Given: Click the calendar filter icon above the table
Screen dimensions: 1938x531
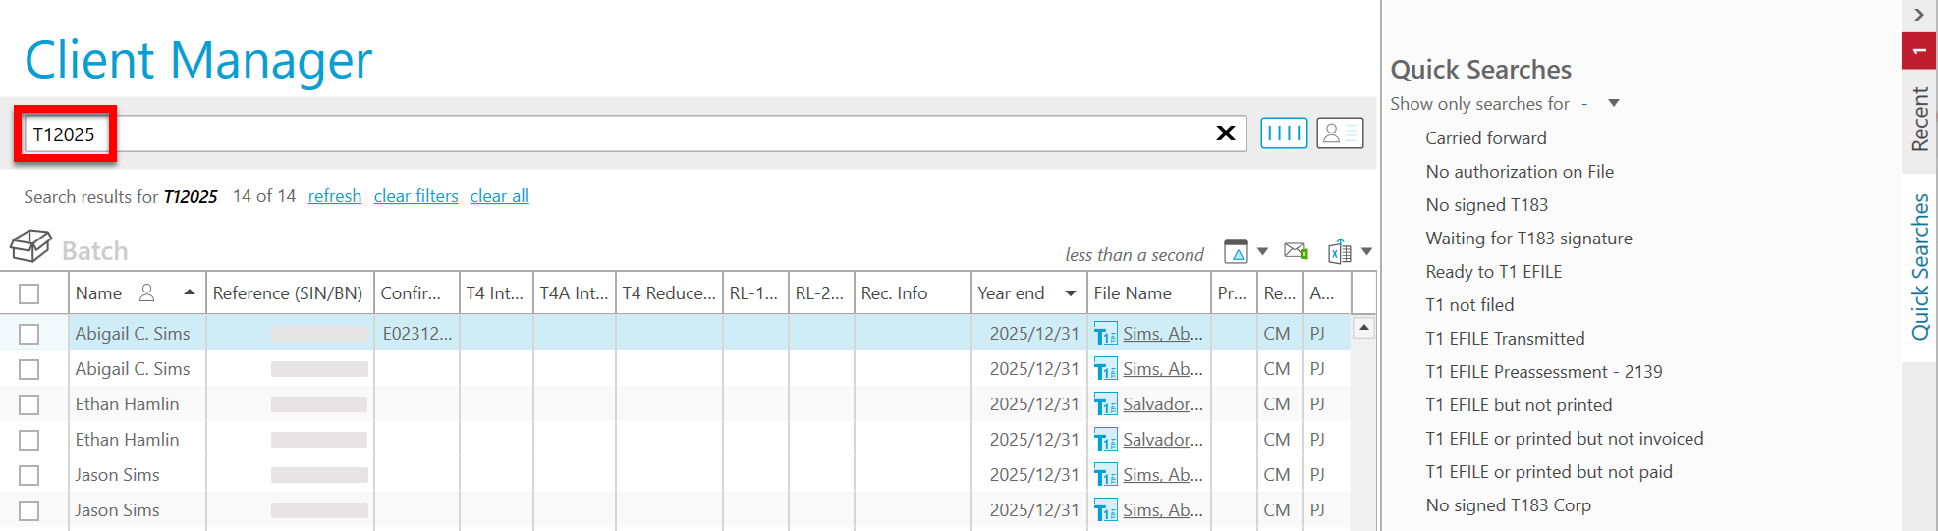Looking at the screenshot, I should coord(1236,252).
